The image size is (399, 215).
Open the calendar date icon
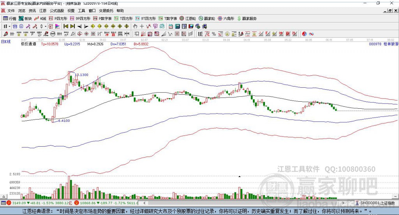[x=171, y=26]
